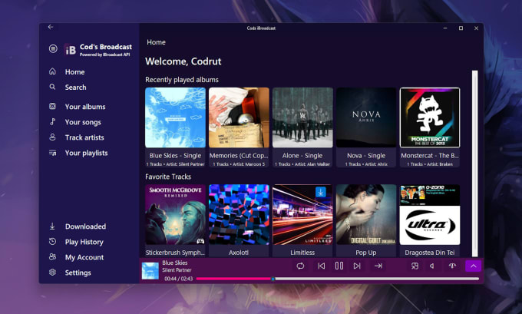This screenshot has height=314, width=522.
Task: Click the Home house icon
Action: tap(53, 71)
